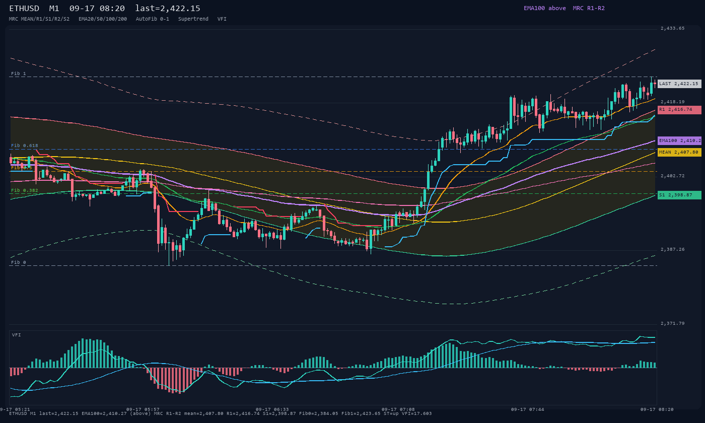Click the 09-17 07:44 time axis label

tap(528, 409)
